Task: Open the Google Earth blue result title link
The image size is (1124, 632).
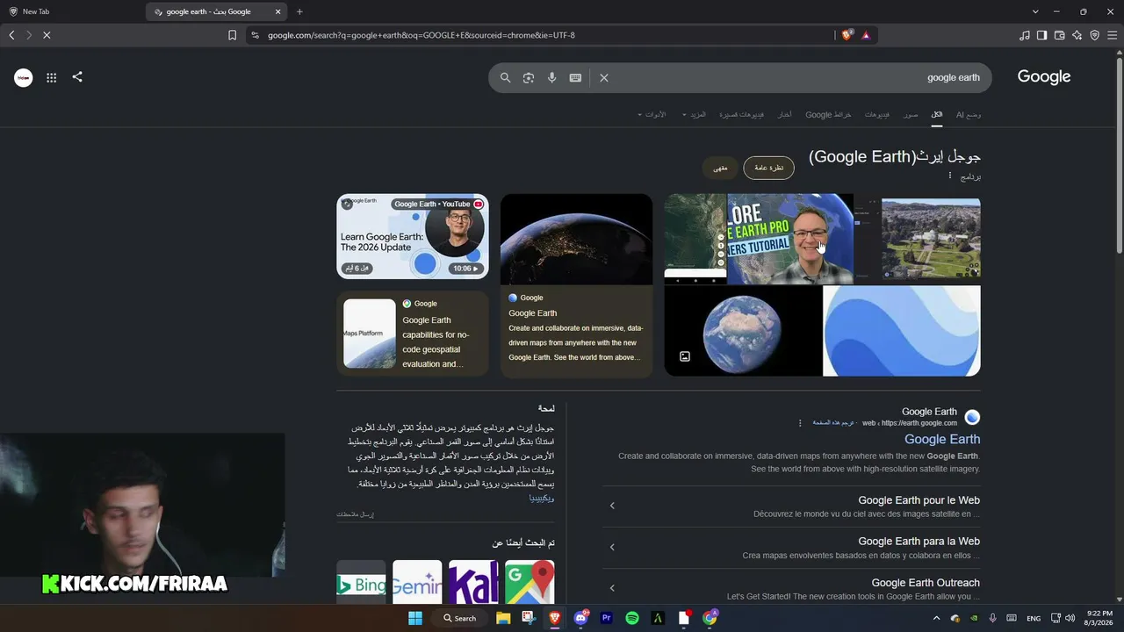Action: coord(942,439)
